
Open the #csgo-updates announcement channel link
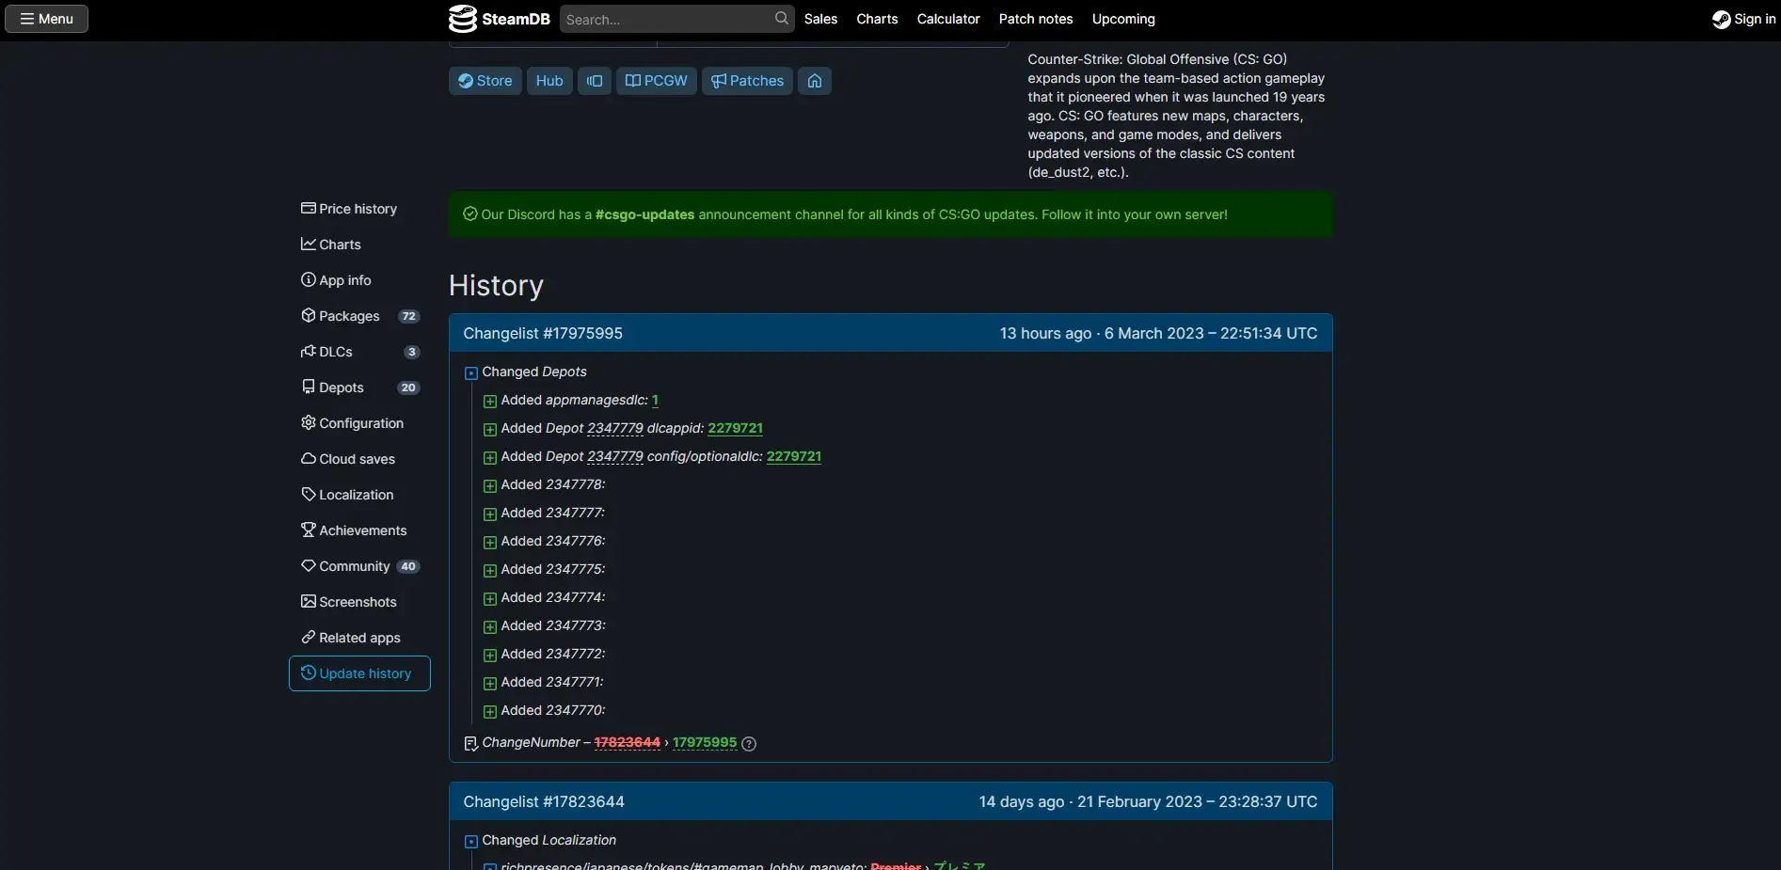coord(644,214)
